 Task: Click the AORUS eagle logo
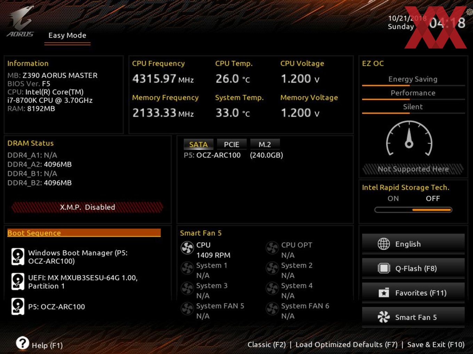(21, 22)
